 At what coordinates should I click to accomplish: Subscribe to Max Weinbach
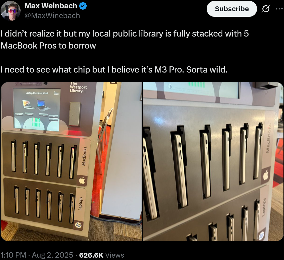click(232, 9)
